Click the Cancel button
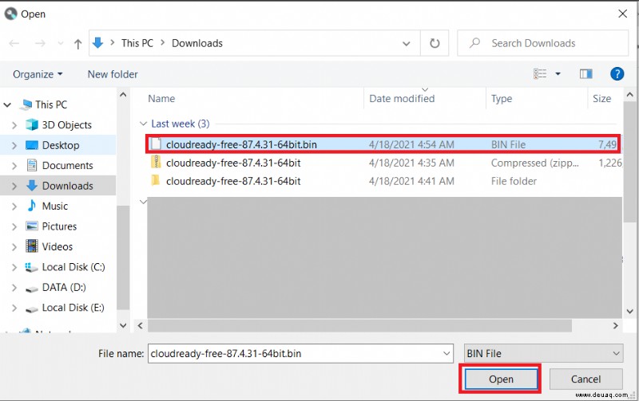Screen dimensions: 639x401 click(585, 379)
